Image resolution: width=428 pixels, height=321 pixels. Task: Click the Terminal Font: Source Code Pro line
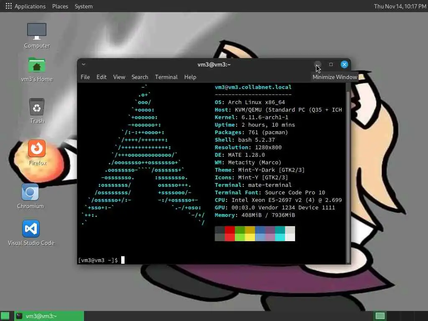pyautogui.click(x=270, y=192)
